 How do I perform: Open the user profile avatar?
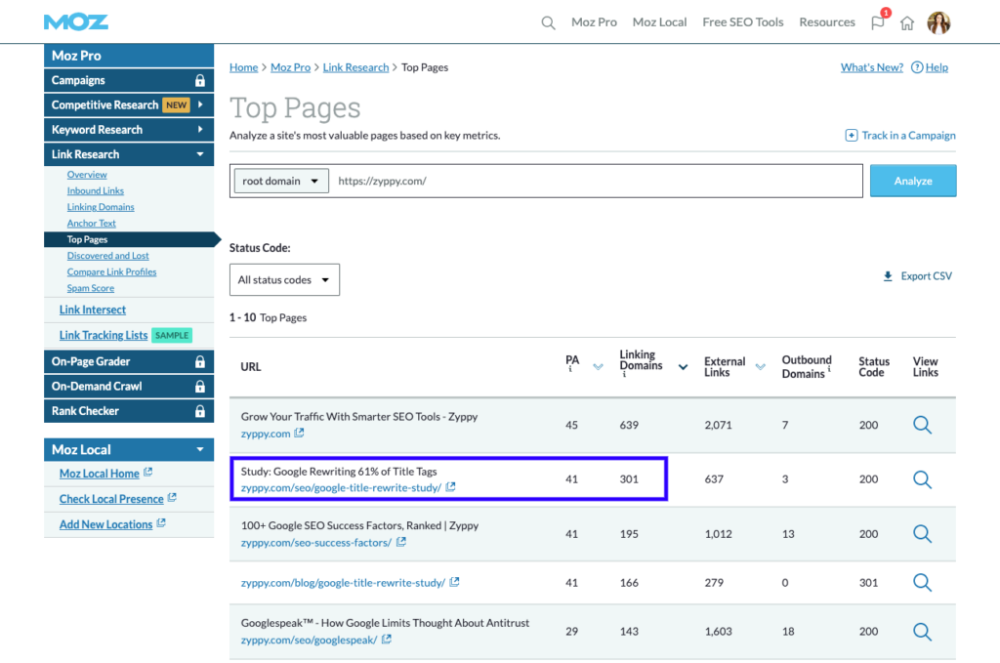938,23
